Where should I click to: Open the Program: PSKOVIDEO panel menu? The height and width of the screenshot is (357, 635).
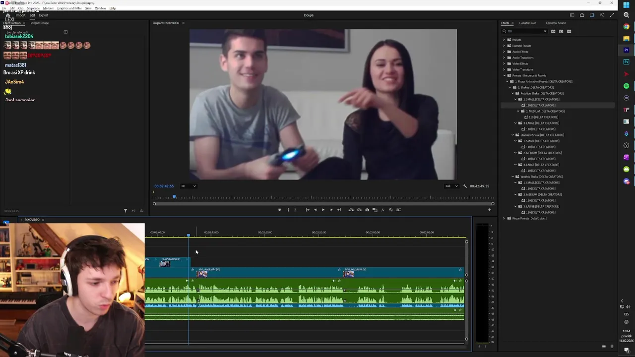(x=183, y=23)
